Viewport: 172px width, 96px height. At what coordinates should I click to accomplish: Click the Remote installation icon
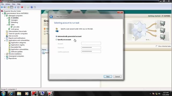7,54
